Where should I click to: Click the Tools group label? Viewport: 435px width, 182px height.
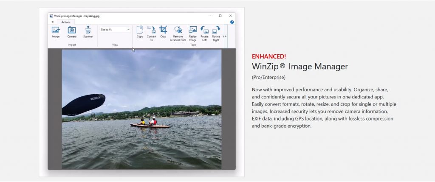click(x=193, y=45)
